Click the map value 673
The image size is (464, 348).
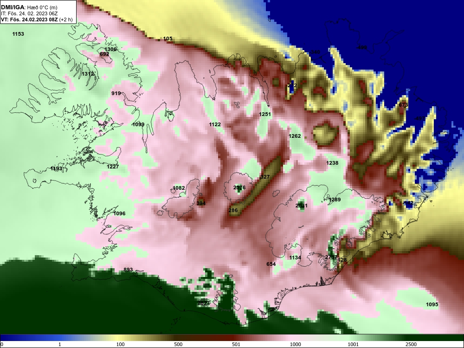(x=403, y=105)
